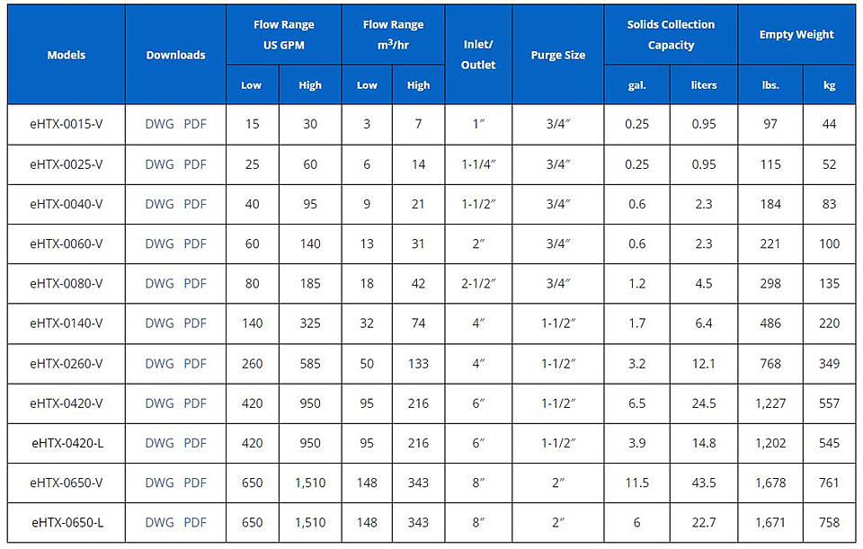Get the DWG drawing for eHTX-0140-V

click(159, 323)
